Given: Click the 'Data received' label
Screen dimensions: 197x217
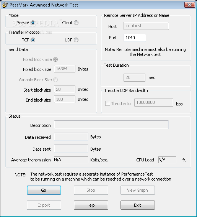Looking at the screenshot, I should point(38,137).
